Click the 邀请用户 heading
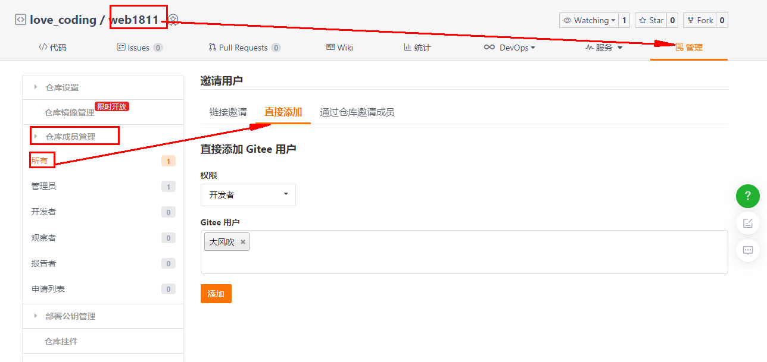The height and width of the screenshot is (362, 767). coord(222,81)
